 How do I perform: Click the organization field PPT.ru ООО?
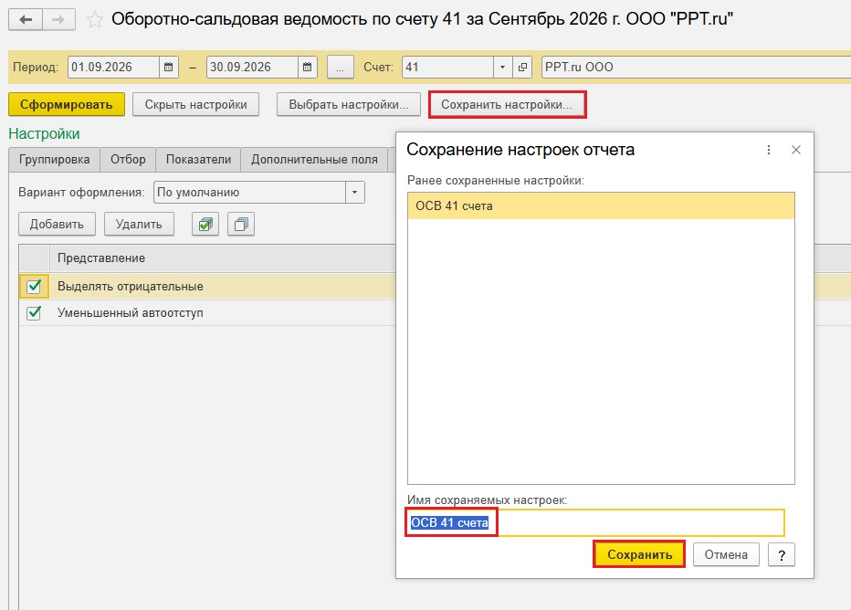[697, 68]
